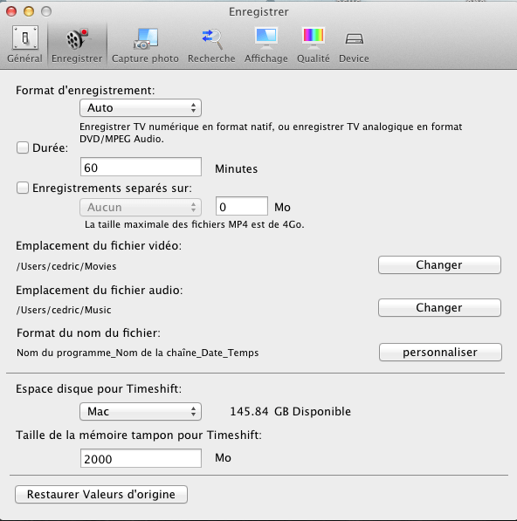Open the Affichage monitor icon

266,38
